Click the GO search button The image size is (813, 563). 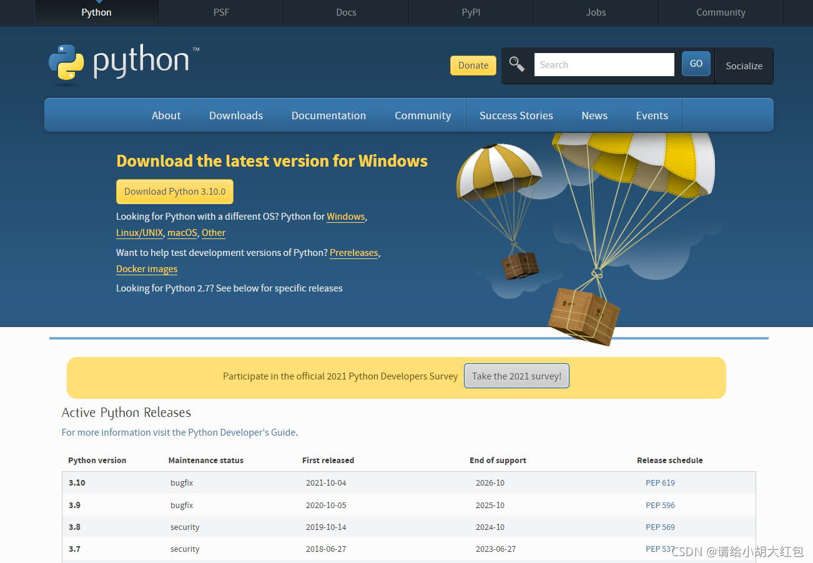coord(696,64)
